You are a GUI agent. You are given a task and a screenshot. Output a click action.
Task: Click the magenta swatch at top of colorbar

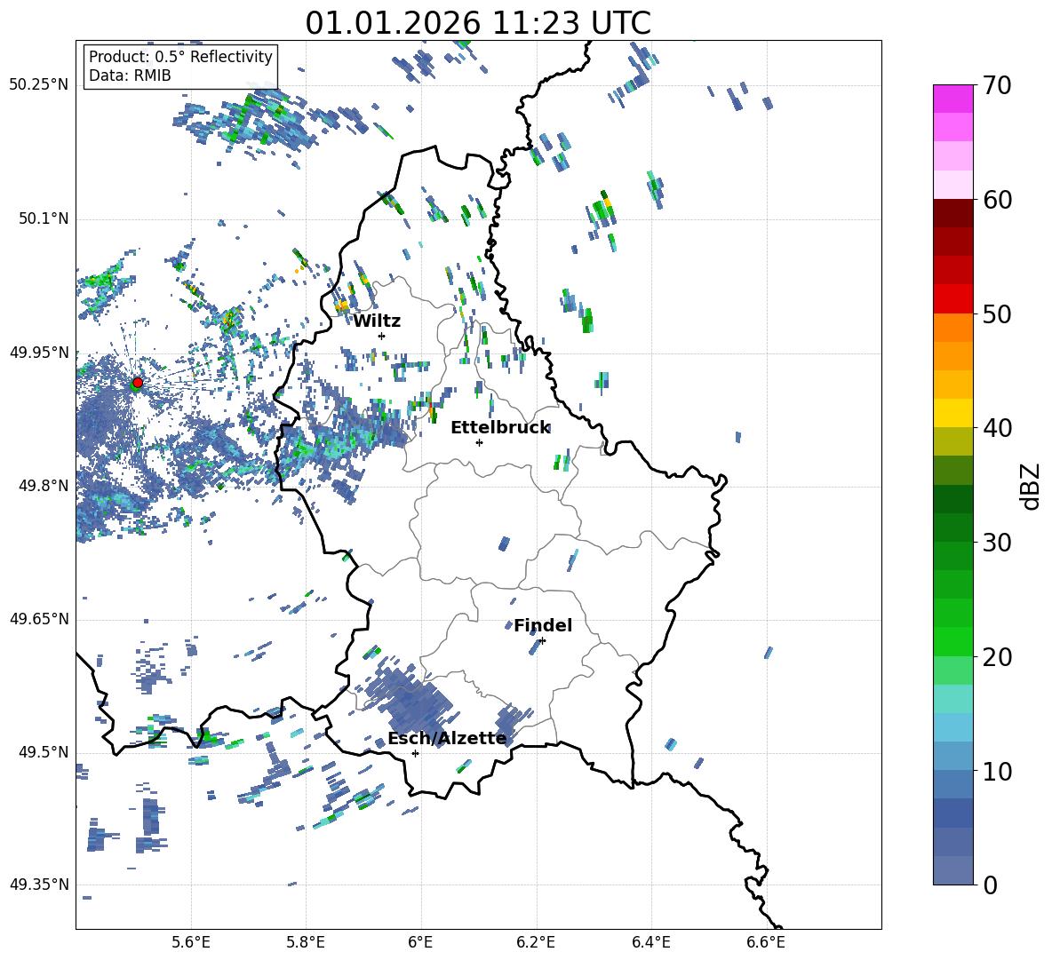(x=953, y=99)
